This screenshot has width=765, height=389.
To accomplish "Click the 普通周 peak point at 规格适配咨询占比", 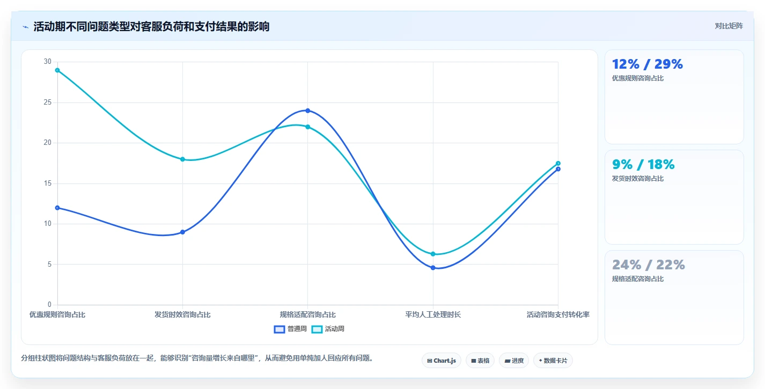I will coord(307,111).
